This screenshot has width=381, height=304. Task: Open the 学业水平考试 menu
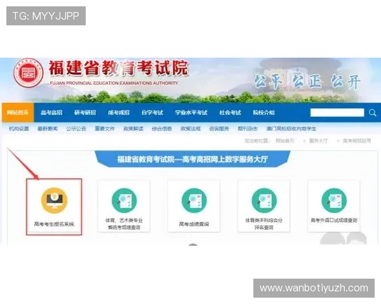click(x=191, y=113)
